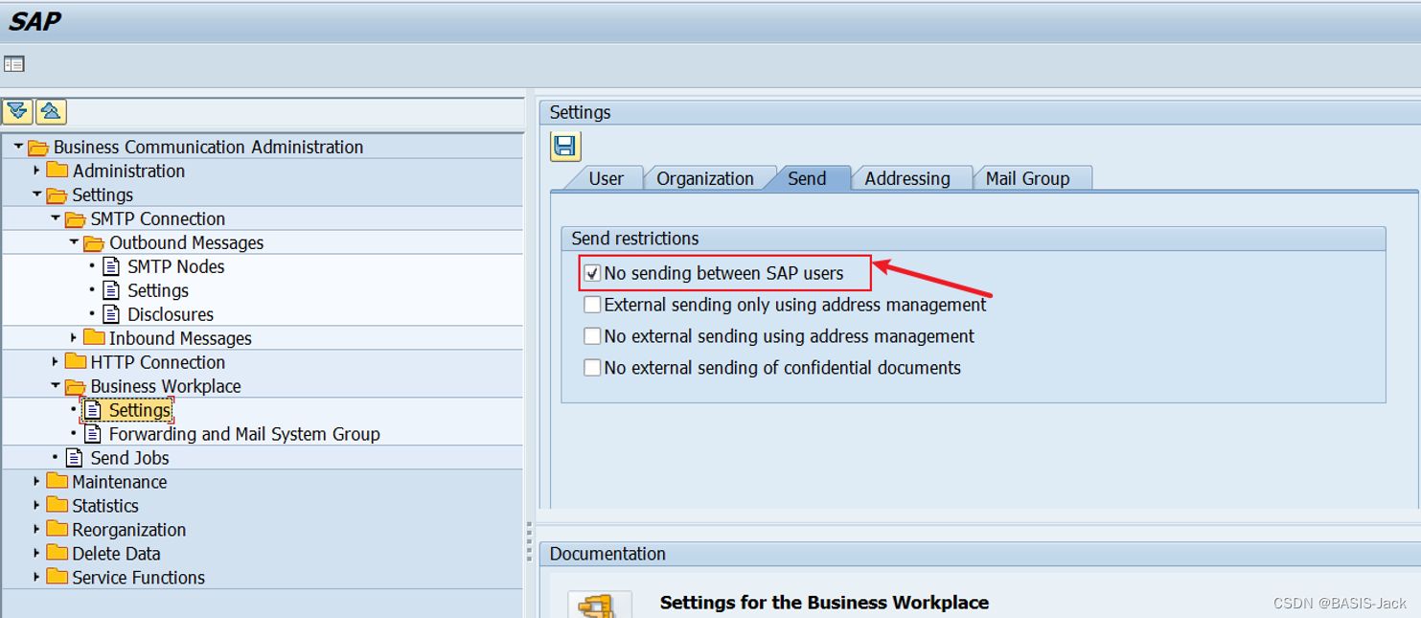Expand the HTTP Connection node arrow
This screenshot has width=1421, height=618.
click(56, 362)
